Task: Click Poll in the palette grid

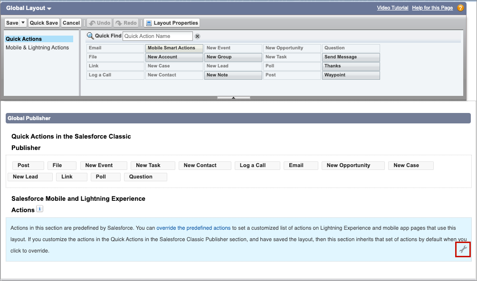Action: coord(292,66)
